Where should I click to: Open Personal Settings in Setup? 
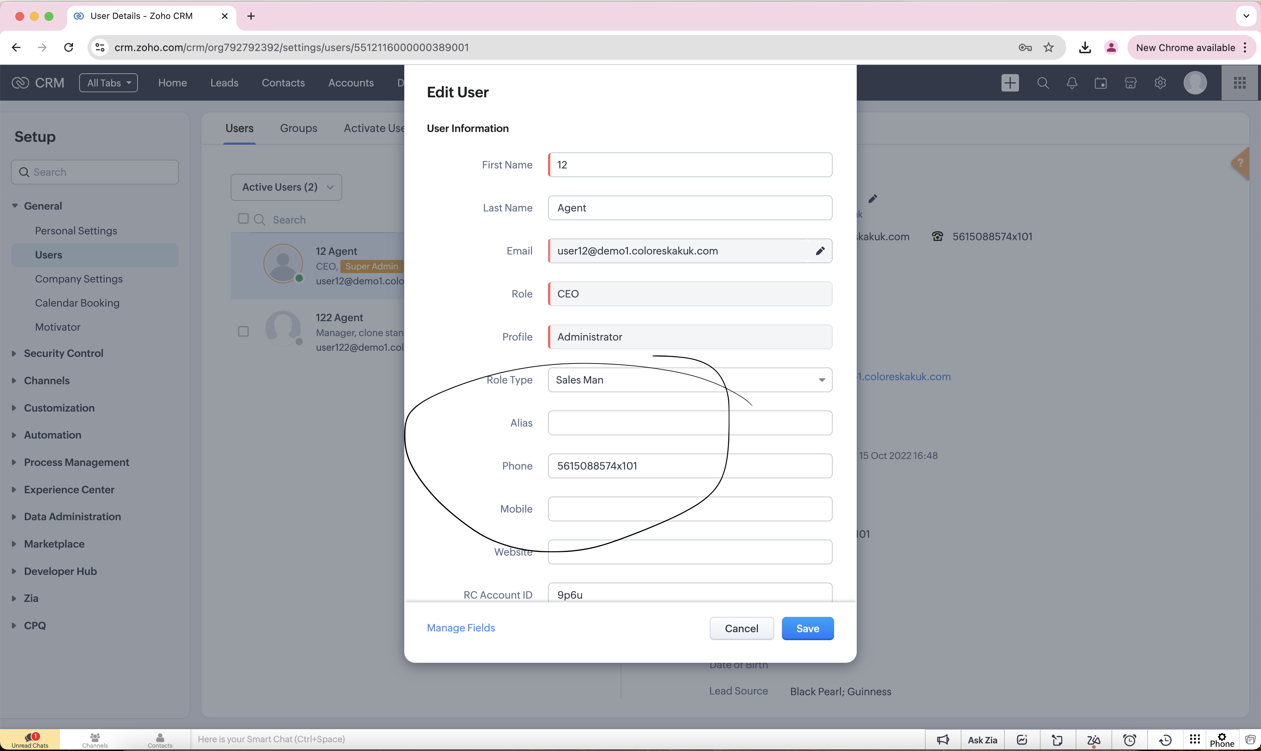click(76, 231)
